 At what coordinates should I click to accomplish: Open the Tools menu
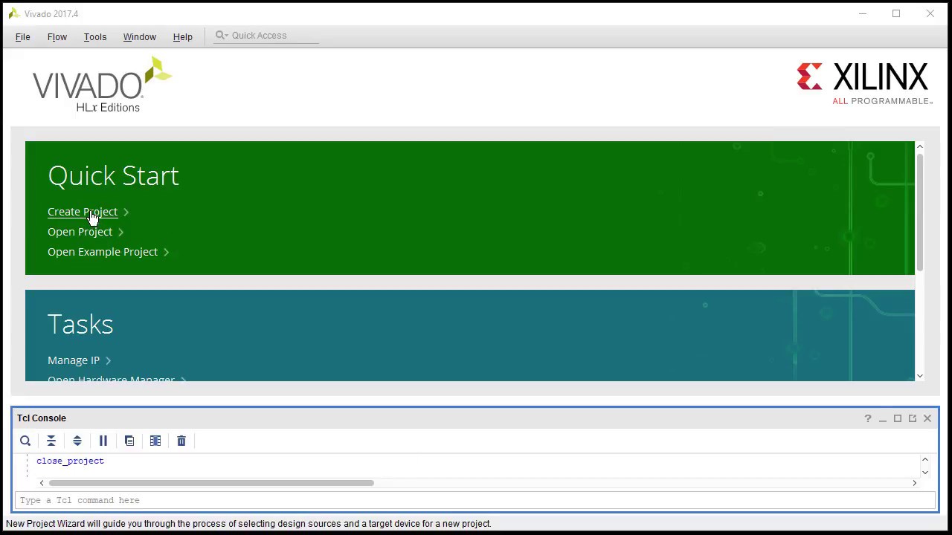coord(95,36)
